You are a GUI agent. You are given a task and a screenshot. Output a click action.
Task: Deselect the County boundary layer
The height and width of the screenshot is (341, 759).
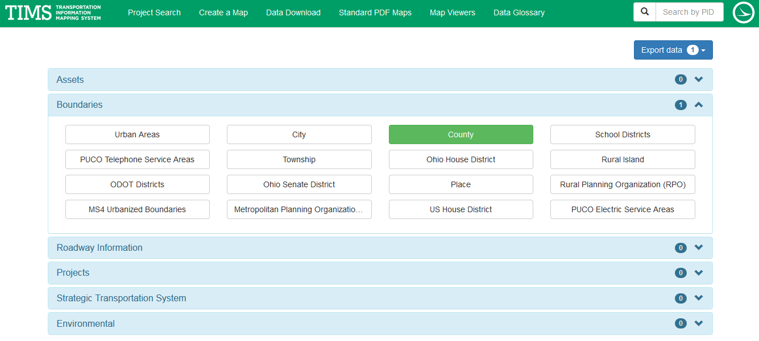point(461,134)
